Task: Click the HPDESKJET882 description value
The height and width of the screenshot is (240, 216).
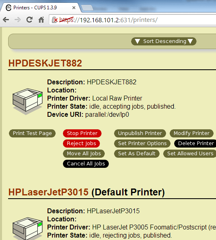Action: [x=112, y=82]
